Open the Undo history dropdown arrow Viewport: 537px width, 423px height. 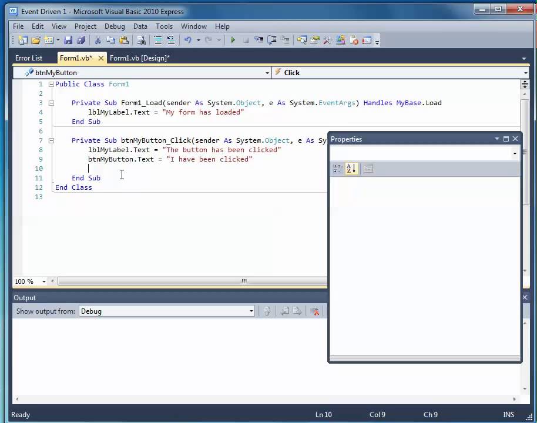199,41
